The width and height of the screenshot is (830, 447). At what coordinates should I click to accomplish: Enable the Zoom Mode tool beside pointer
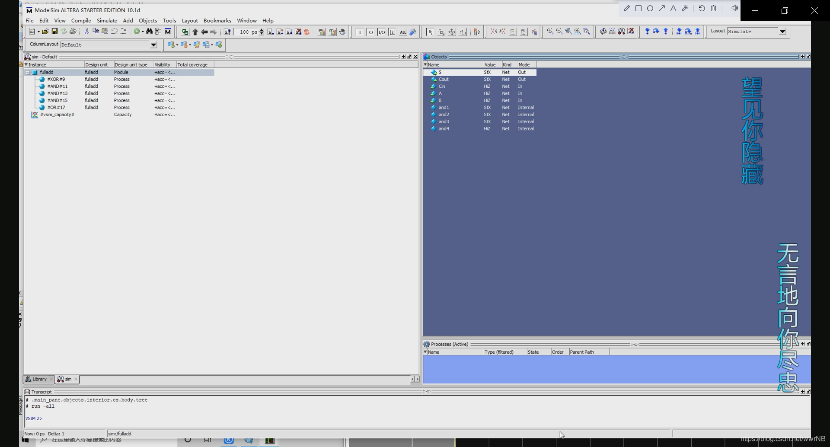tap(441, 32)
